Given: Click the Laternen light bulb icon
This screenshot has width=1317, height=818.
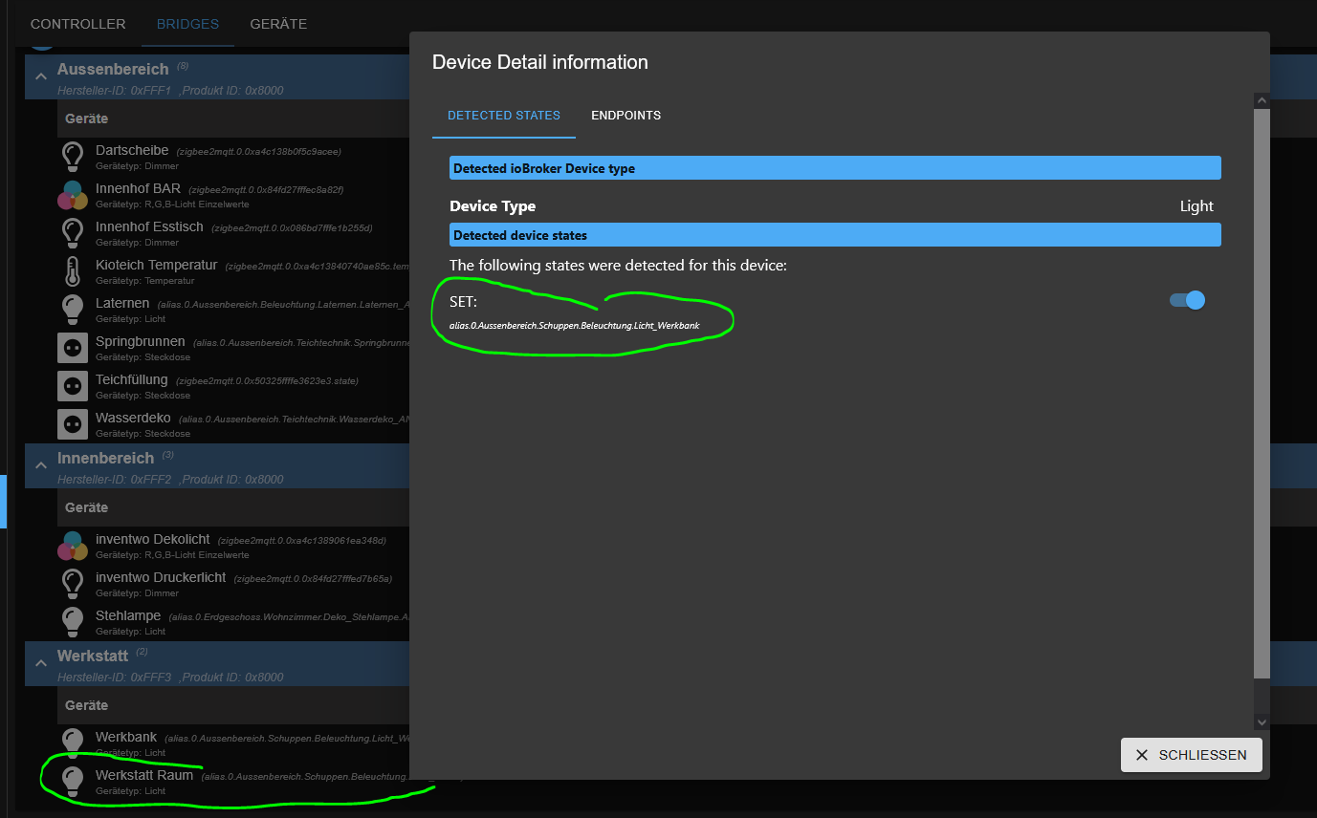Looking at the screenshot, I should [x=73, y=310].
